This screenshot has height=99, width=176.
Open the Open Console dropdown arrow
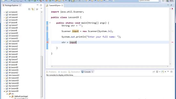point(165,72)
